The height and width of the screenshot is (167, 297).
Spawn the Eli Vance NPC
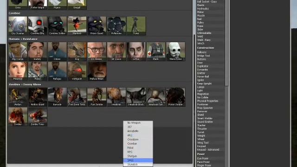coord(116,51)
